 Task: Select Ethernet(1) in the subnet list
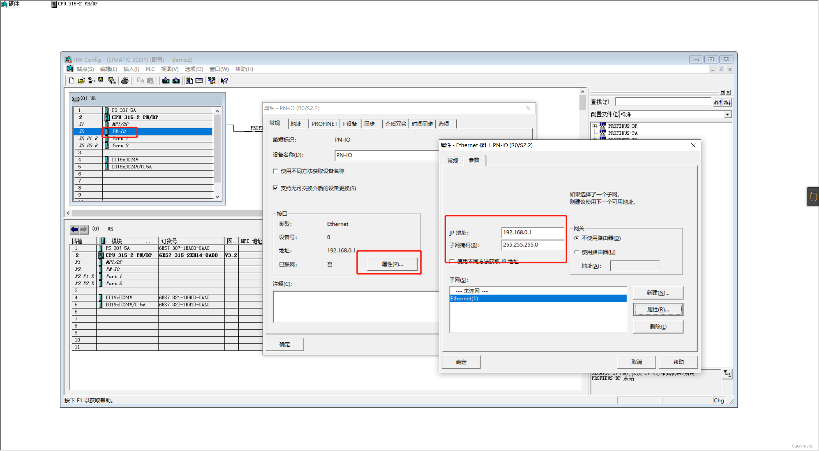[538, 299]
